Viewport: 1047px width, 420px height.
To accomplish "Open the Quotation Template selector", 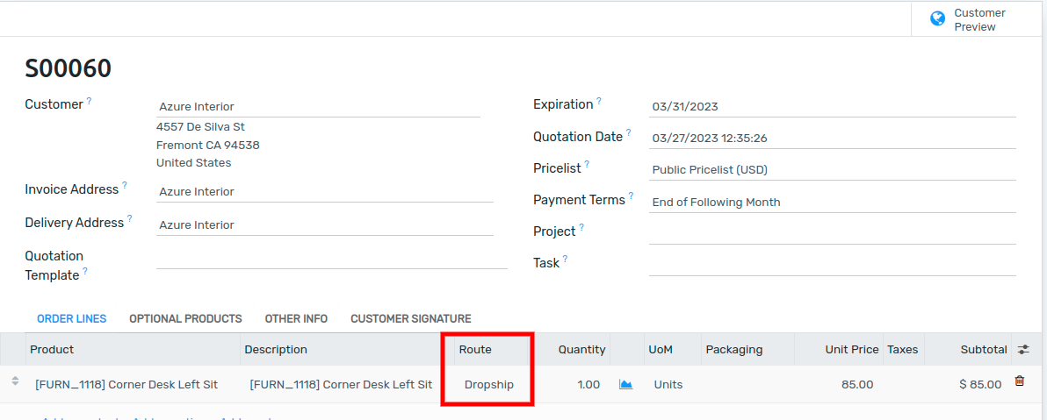I will (332, 260).
